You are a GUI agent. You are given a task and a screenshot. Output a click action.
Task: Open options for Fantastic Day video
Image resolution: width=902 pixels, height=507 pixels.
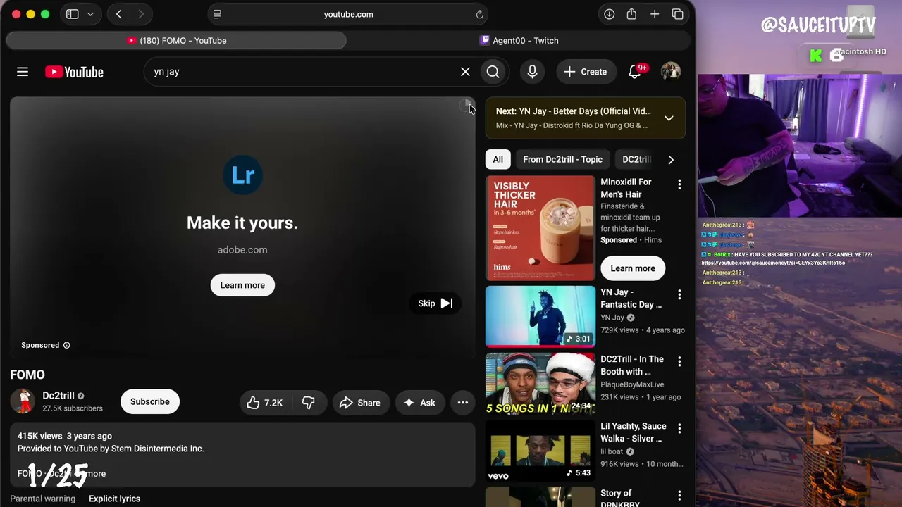click(679, 294)
